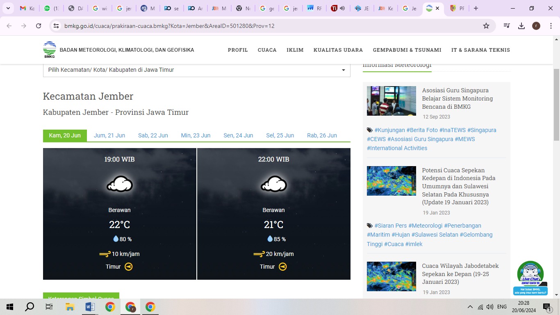This screenshot has width=560, height=315.
Task: Click the wind icon beside 20 km/jam
Action: 259,254
